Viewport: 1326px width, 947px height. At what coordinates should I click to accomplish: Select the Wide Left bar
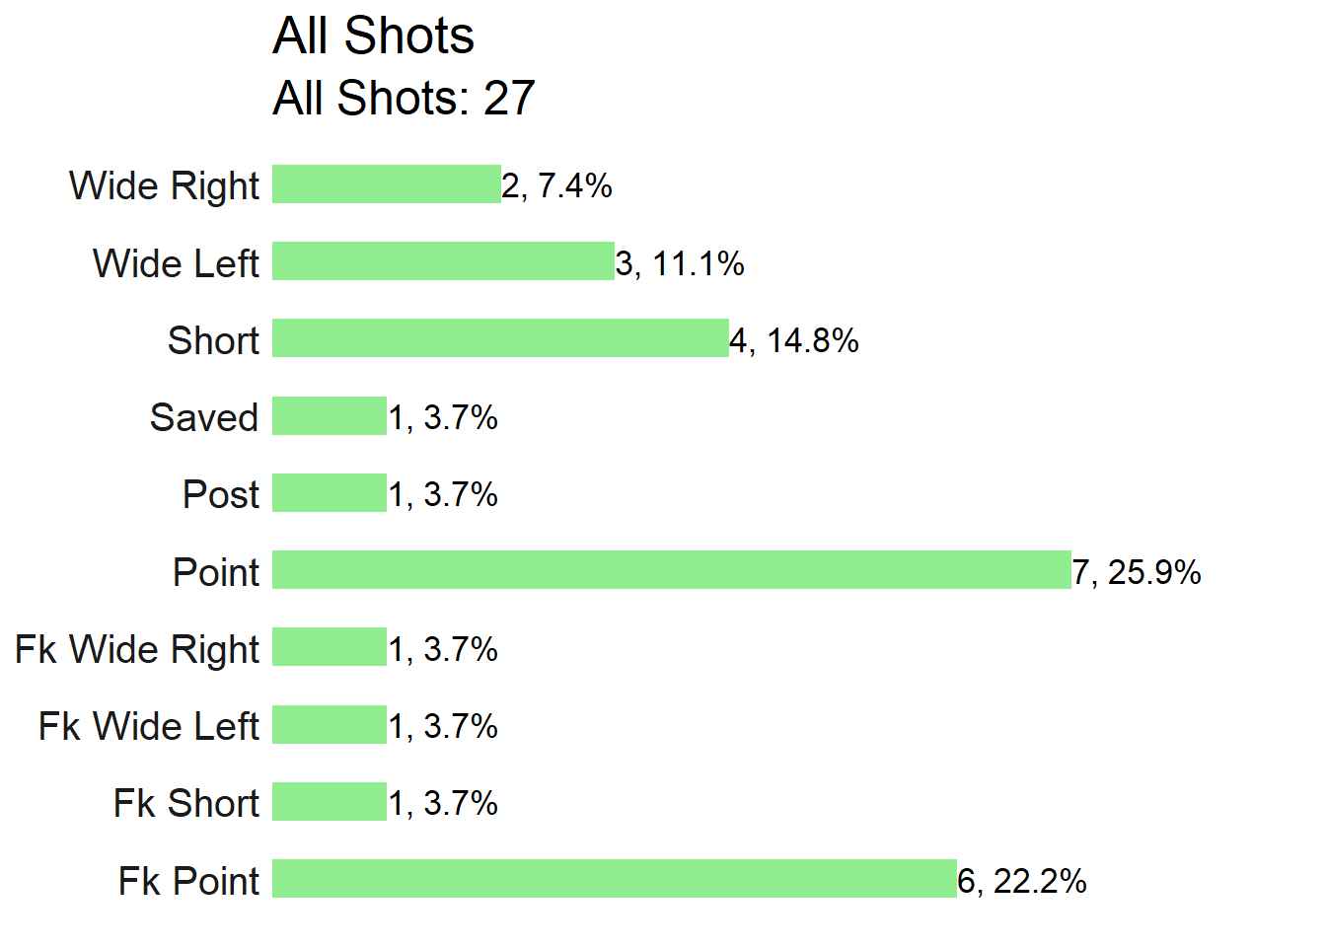443,261
